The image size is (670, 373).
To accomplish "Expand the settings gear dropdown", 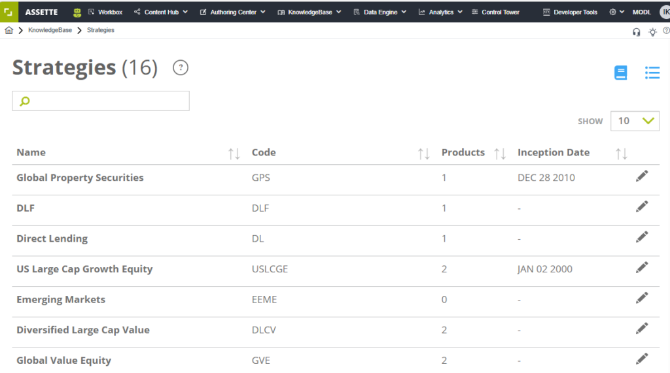I will [616, 12].
